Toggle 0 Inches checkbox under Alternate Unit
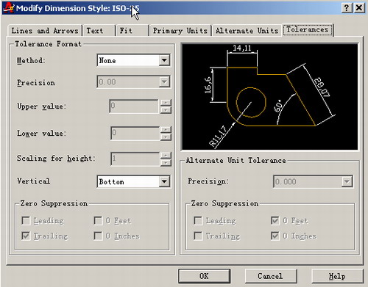368x287 pixels. (275, 236)
